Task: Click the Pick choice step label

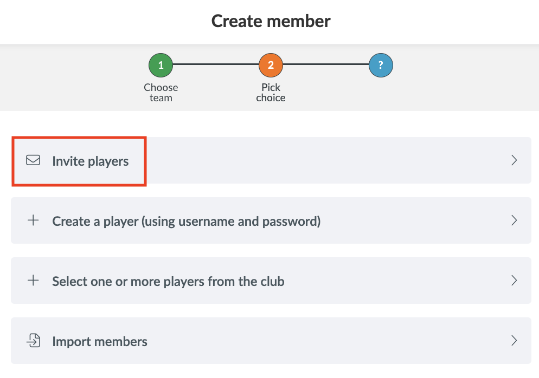Action: point(271,93)
